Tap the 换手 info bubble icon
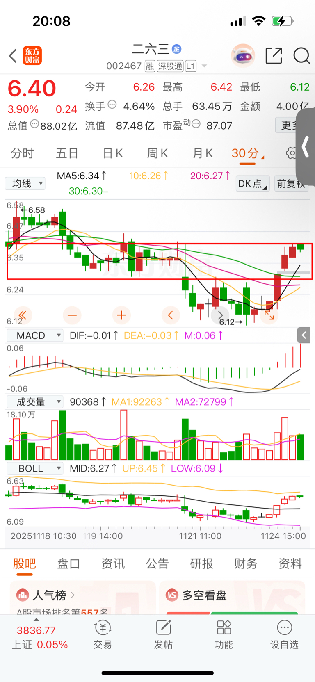This screenshot has width=315, height=682. (x=112, y=105)
